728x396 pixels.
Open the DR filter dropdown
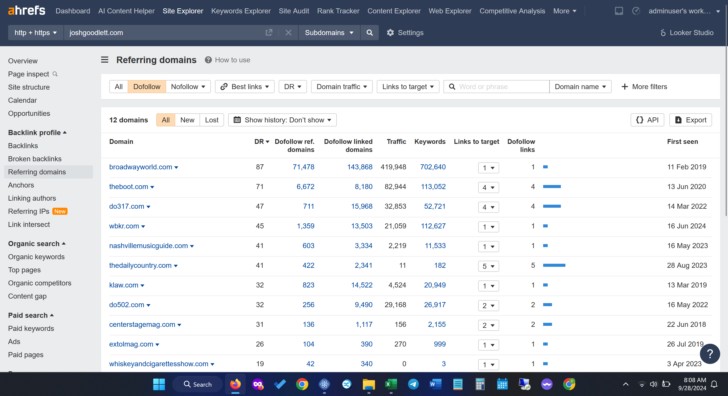click(293, 87)
